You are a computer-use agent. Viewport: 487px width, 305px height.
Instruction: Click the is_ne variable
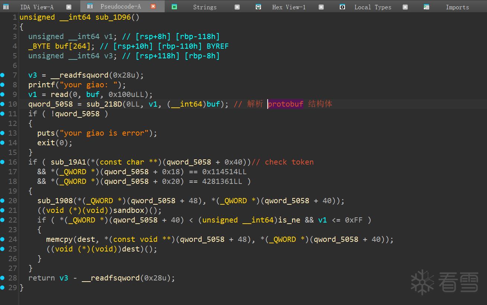[289, 220]
